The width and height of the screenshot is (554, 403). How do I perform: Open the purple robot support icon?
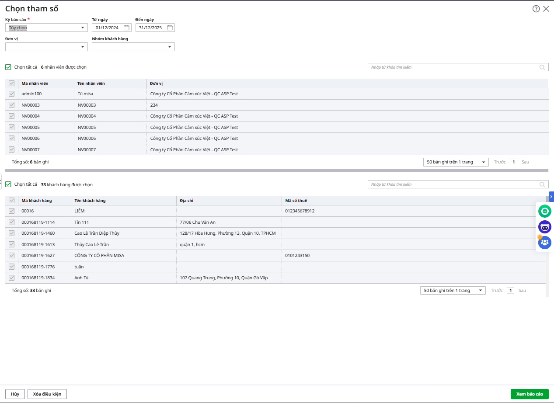(x=545, y=227)
